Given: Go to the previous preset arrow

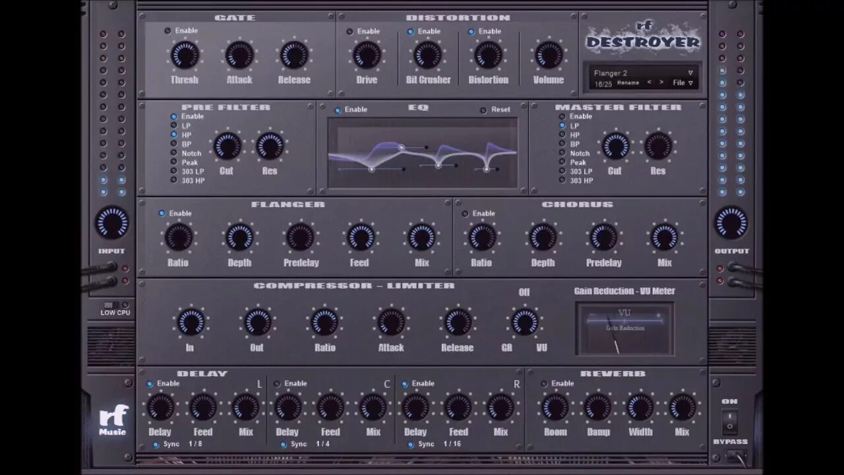Looking at the screenshot, I should [649, 83].
